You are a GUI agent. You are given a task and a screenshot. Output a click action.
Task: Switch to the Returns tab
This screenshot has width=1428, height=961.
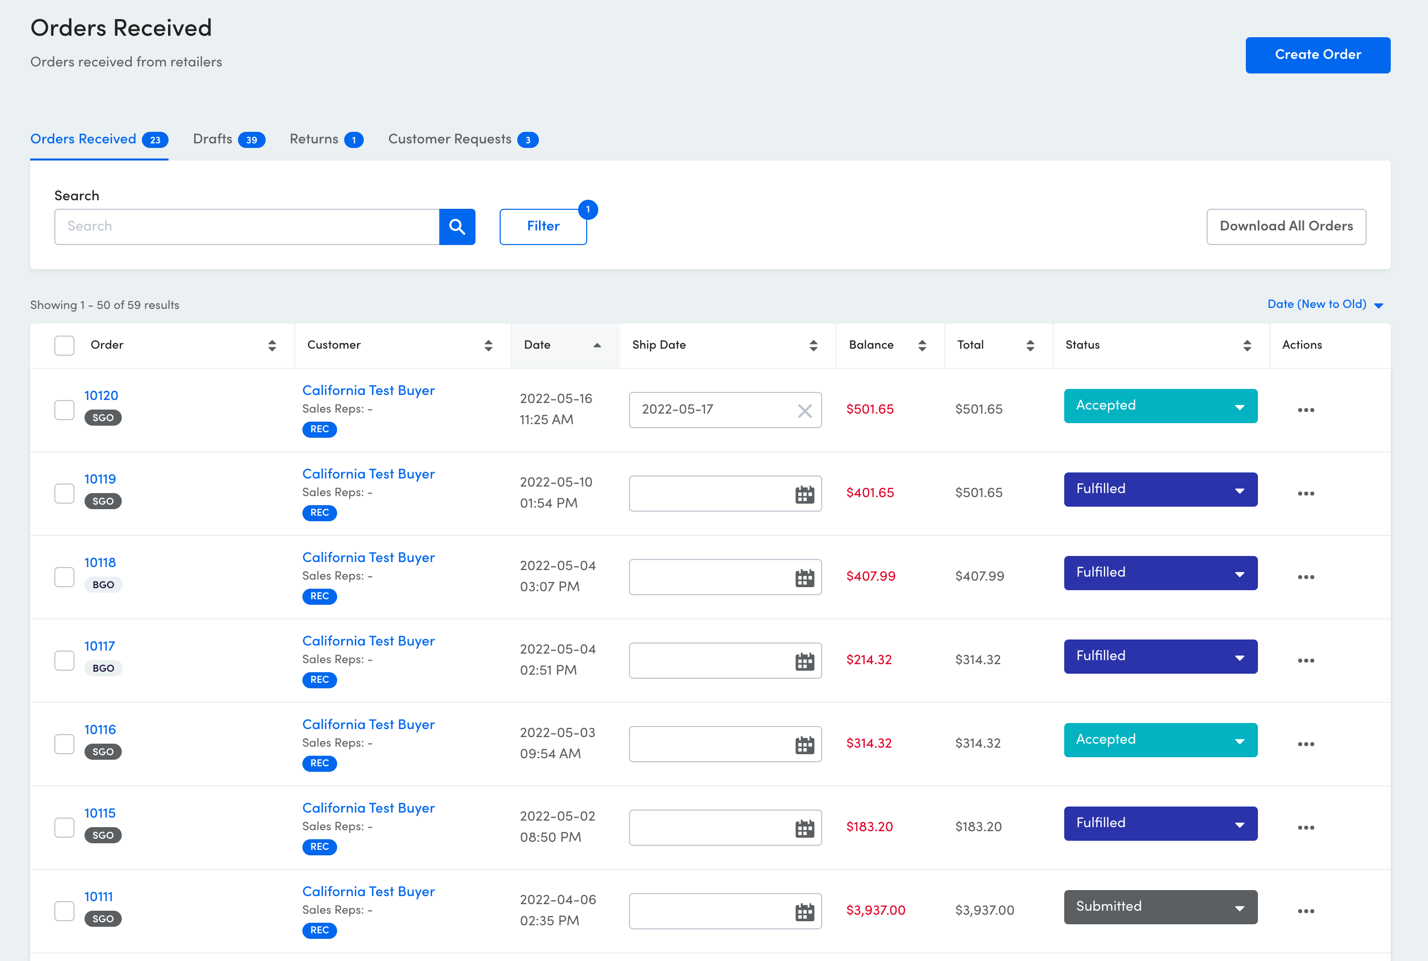(x=327, y=139)
